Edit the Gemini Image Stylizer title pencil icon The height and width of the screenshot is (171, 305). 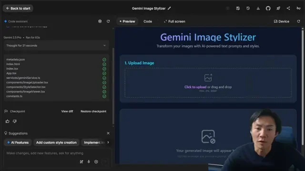coord(169,9)
